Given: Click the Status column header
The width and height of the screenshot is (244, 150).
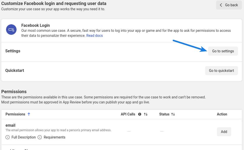Looking at the screenshot, I should (164, 114).
